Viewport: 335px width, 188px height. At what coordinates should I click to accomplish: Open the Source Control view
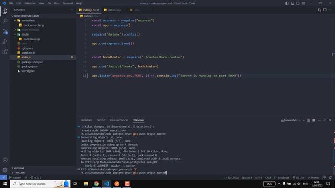[5, 31]
